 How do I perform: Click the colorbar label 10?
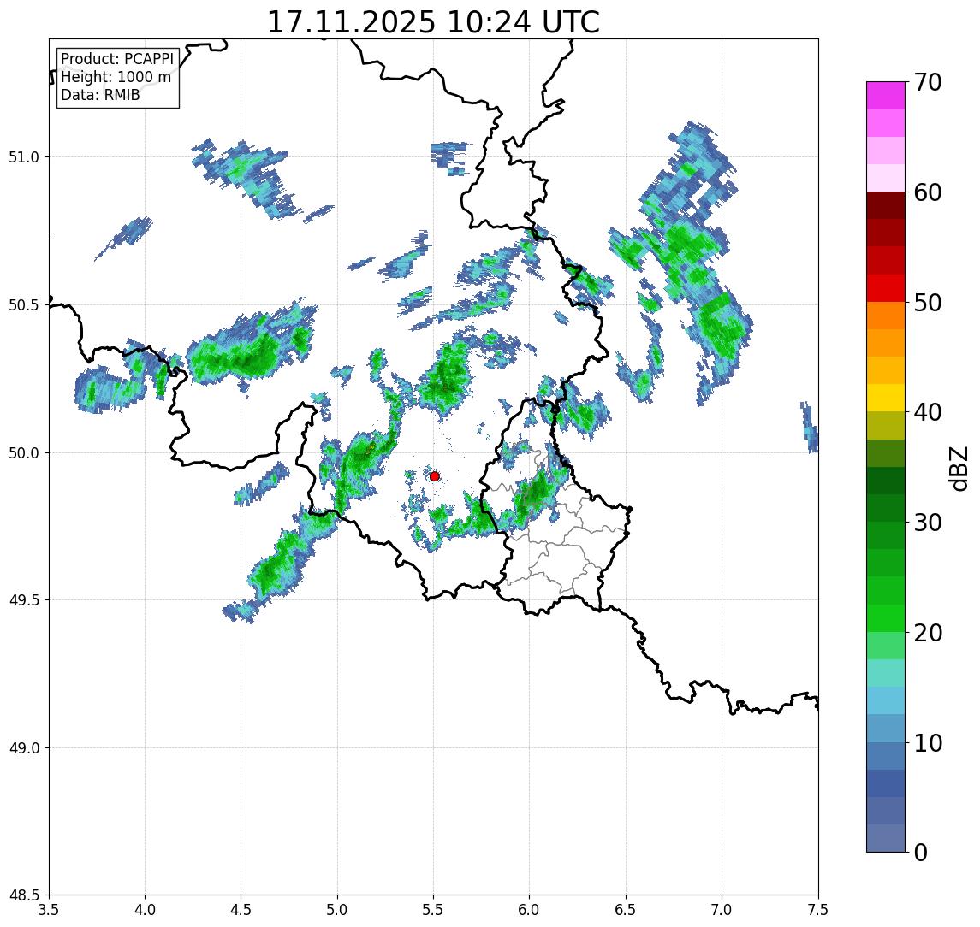[927, 743]
